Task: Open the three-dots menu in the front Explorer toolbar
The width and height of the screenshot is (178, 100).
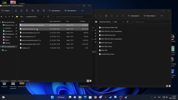Action: 82,11
